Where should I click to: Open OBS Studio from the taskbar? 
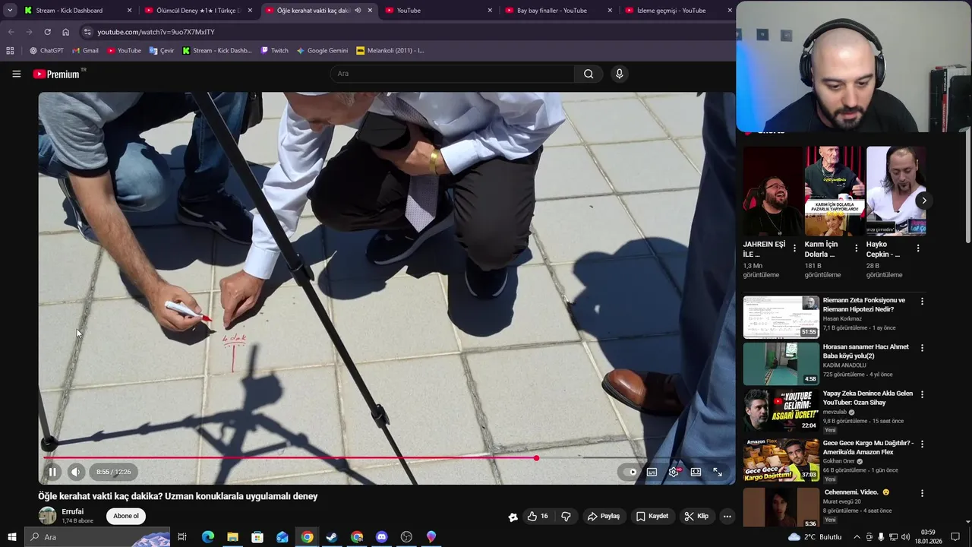point(406,537)
